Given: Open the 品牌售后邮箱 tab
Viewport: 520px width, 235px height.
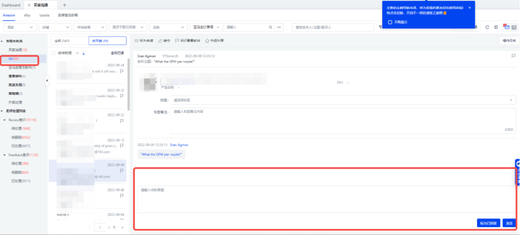Looking at the screenshot, I should tap(68, 15).
